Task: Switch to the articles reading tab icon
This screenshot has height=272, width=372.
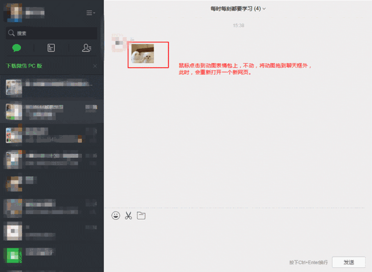Action: coord(51,48)
